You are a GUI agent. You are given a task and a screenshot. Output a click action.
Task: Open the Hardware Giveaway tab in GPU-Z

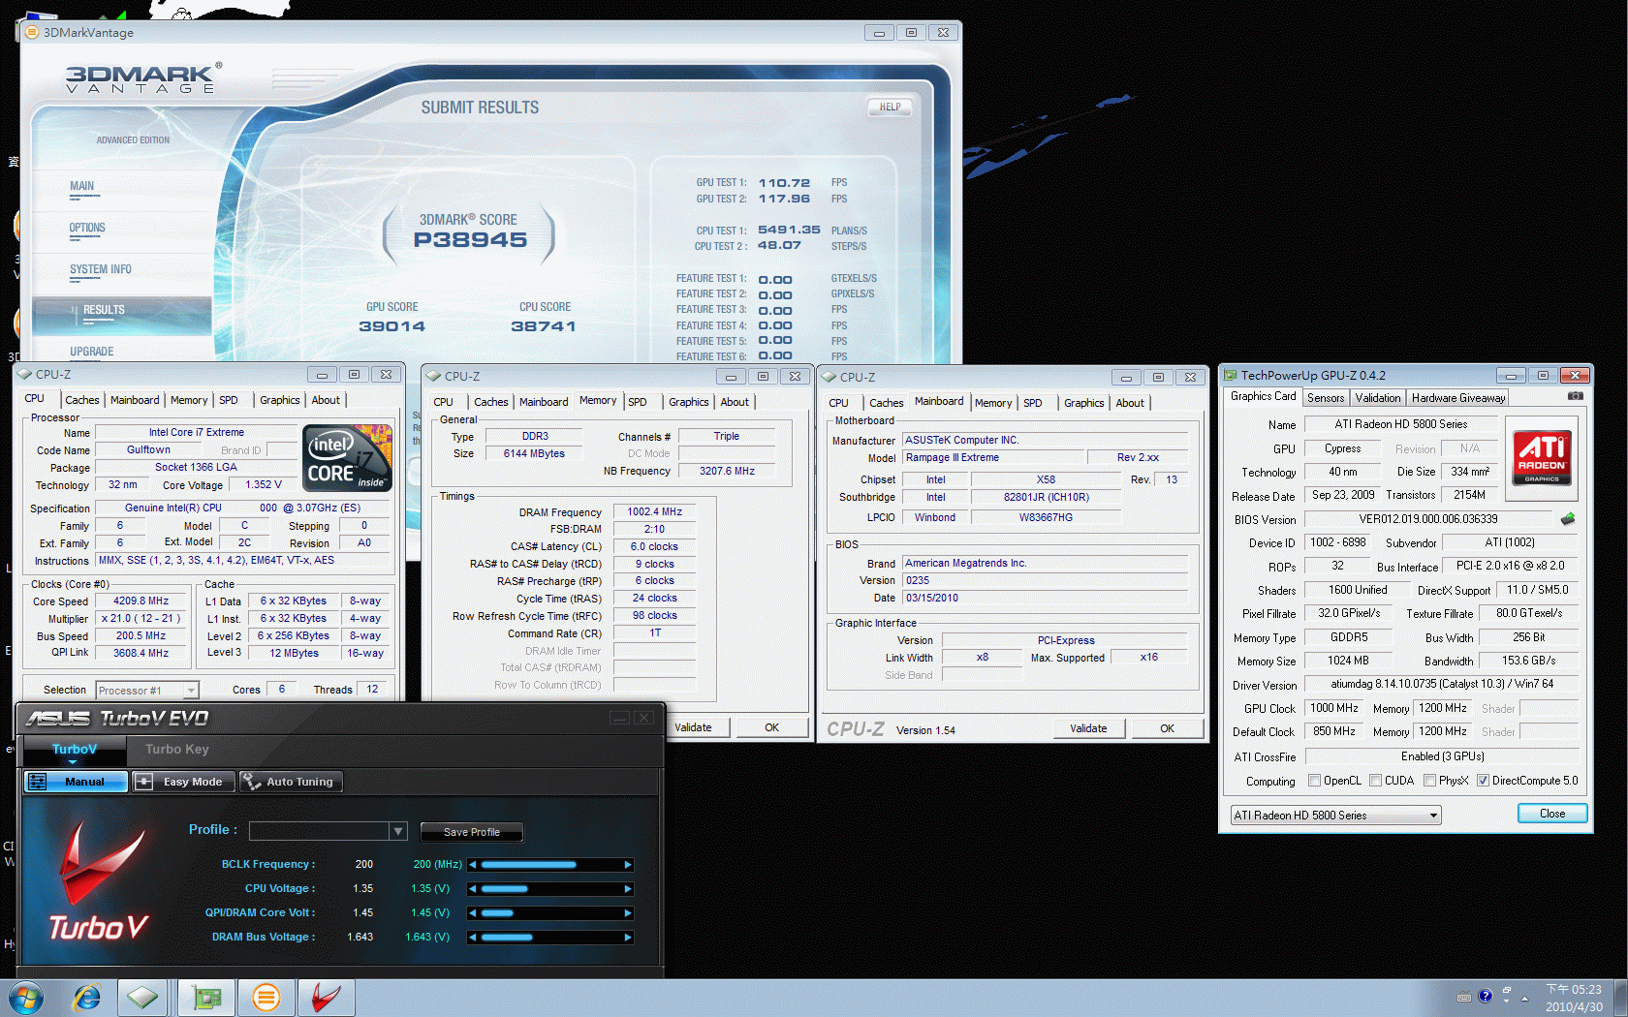point(1458,398)
